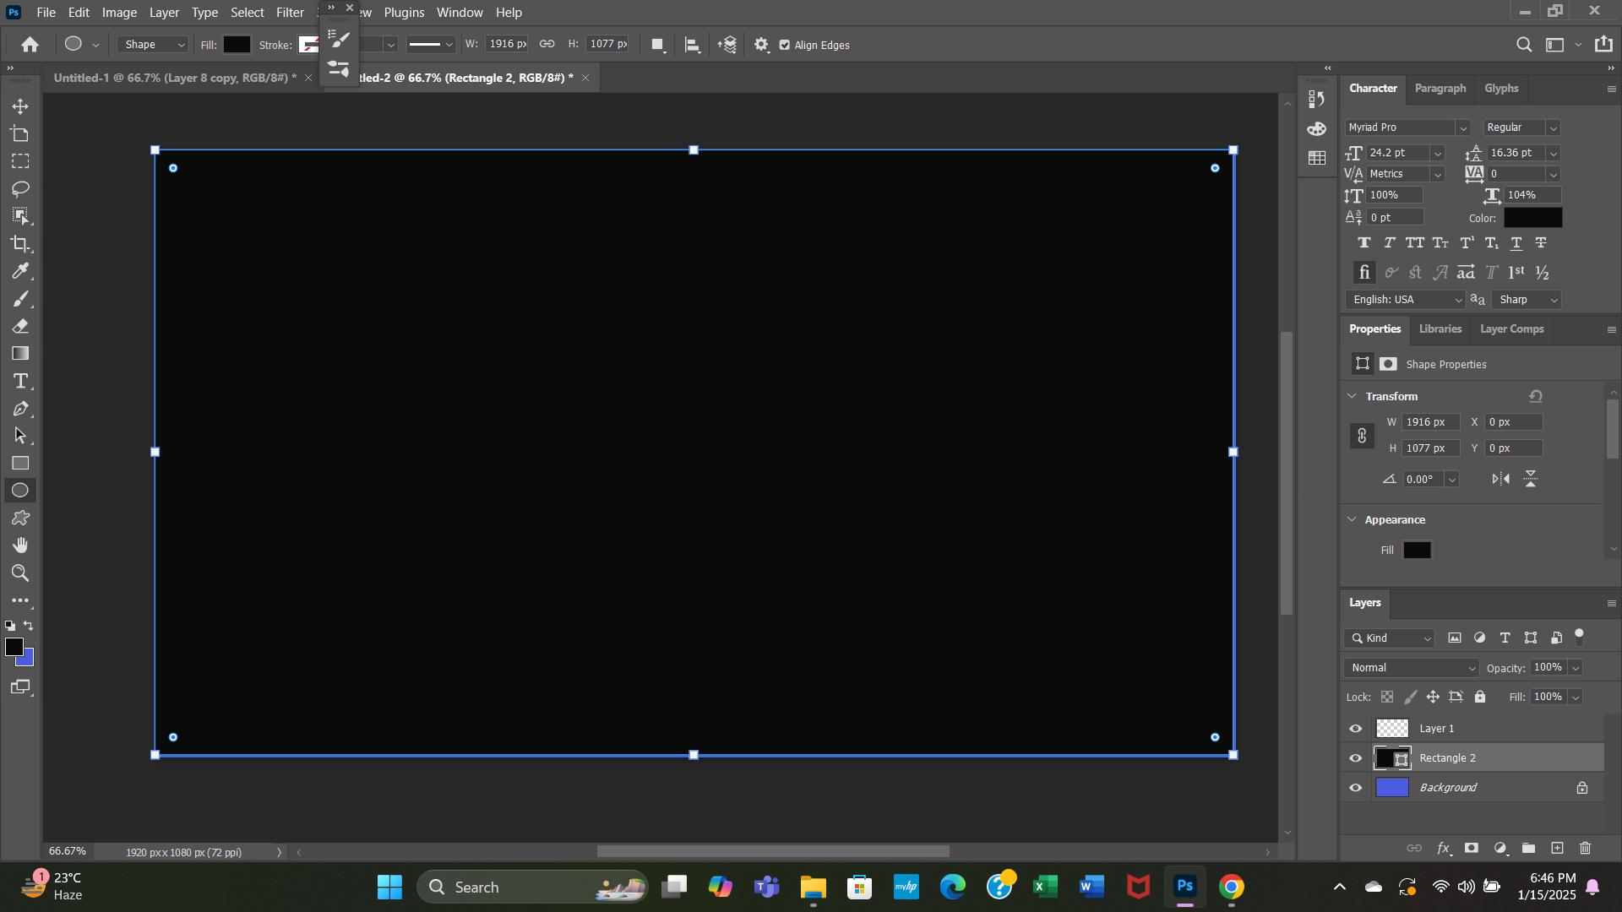Select the Move tool
The image size is (1622, 912).
click(20, 106)
